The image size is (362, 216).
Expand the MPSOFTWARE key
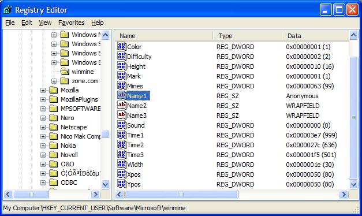coord(43,109)
